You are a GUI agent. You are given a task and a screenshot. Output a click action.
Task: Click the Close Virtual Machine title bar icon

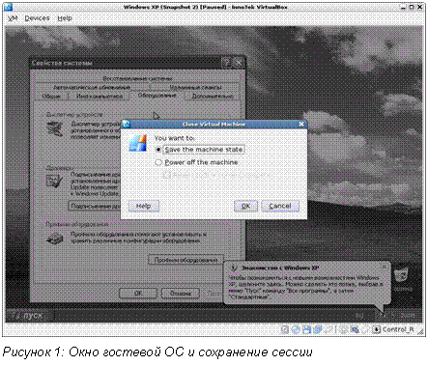(x=126, y=125)
